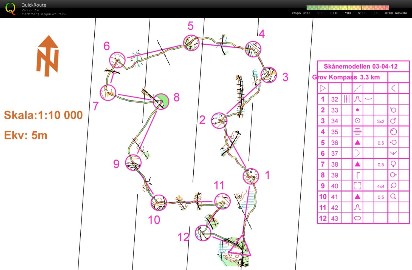Click the '4:00' tempo scale label
This screenshot has width=412, height=270.
click(x=306, y=13)
